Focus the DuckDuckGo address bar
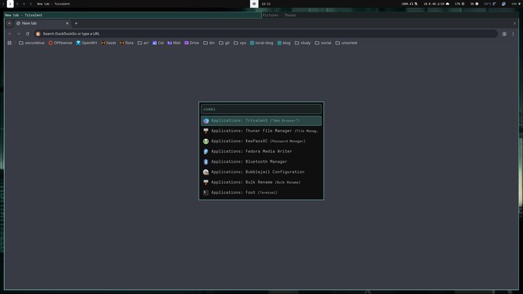The image size is (523, 294). click(x=266, y=33)
